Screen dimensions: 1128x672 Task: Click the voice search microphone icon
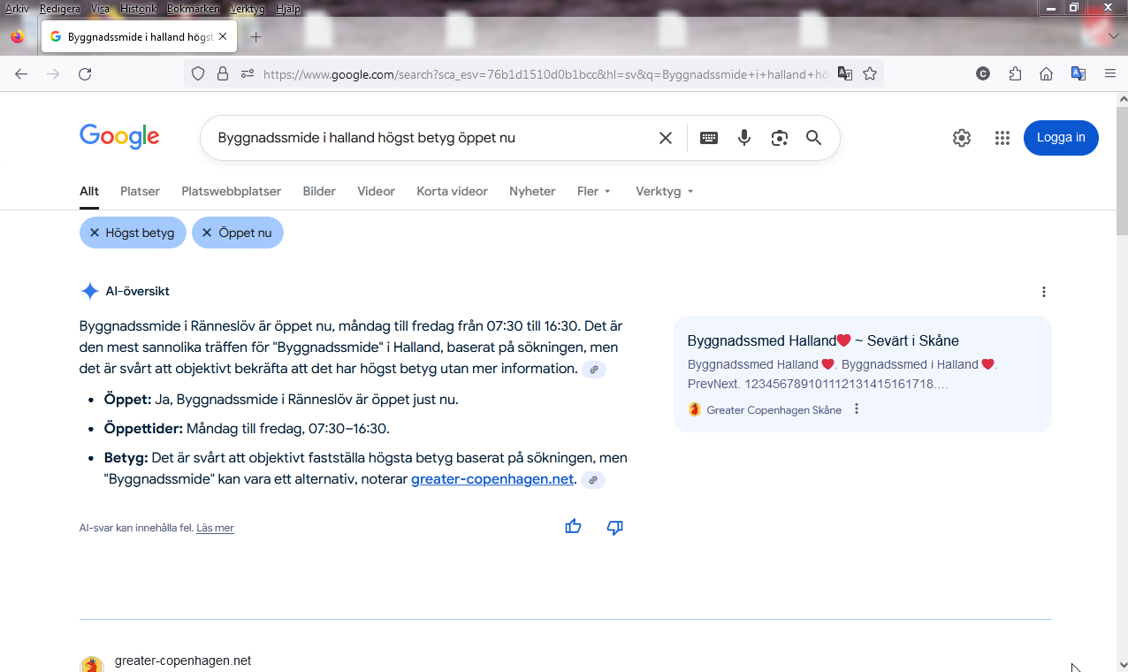[744, 138]
